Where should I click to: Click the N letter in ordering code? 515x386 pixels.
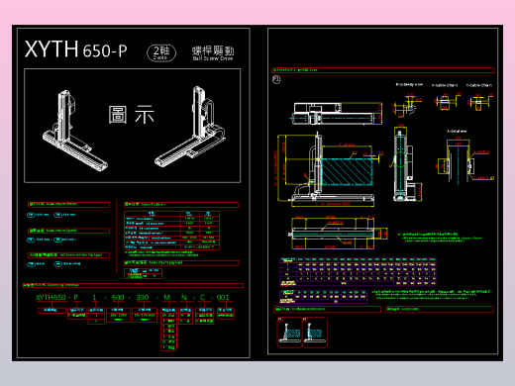pos(184,297)
